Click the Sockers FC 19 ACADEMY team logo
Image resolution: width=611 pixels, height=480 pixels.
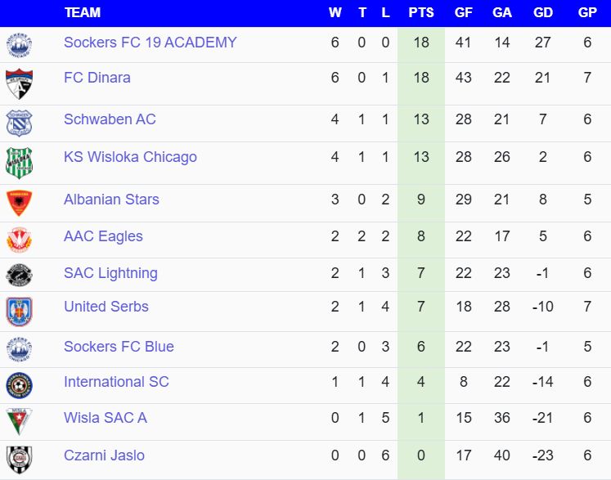tap(18, 45)
